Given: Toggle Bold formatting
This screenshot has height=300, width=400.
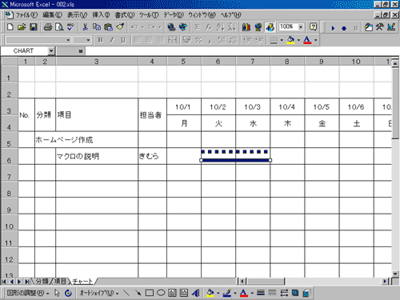Looking at the screenshot, I should [100, 40].
